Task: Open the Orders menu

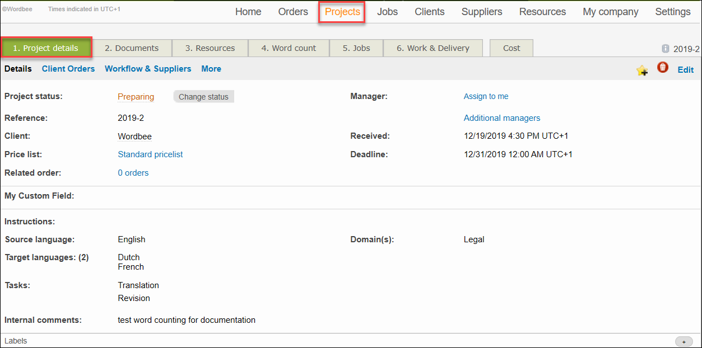Action: [292, 11]
